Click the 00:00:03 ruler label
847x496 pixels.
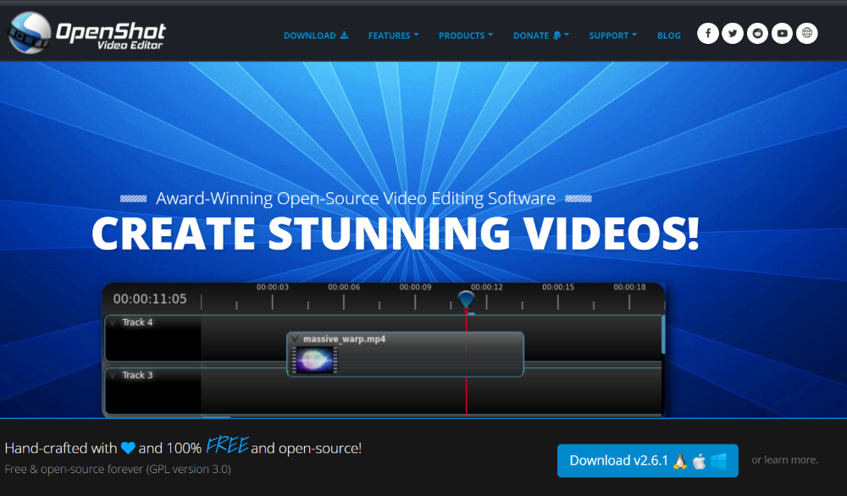click(x=273, y=287)
